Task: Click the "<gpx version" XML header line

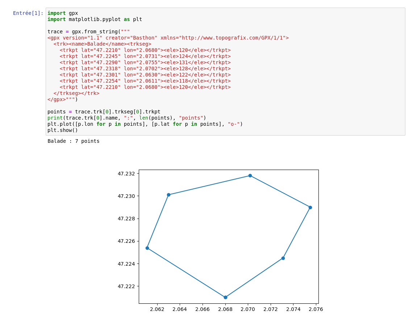Action: [x=168, y=38]
